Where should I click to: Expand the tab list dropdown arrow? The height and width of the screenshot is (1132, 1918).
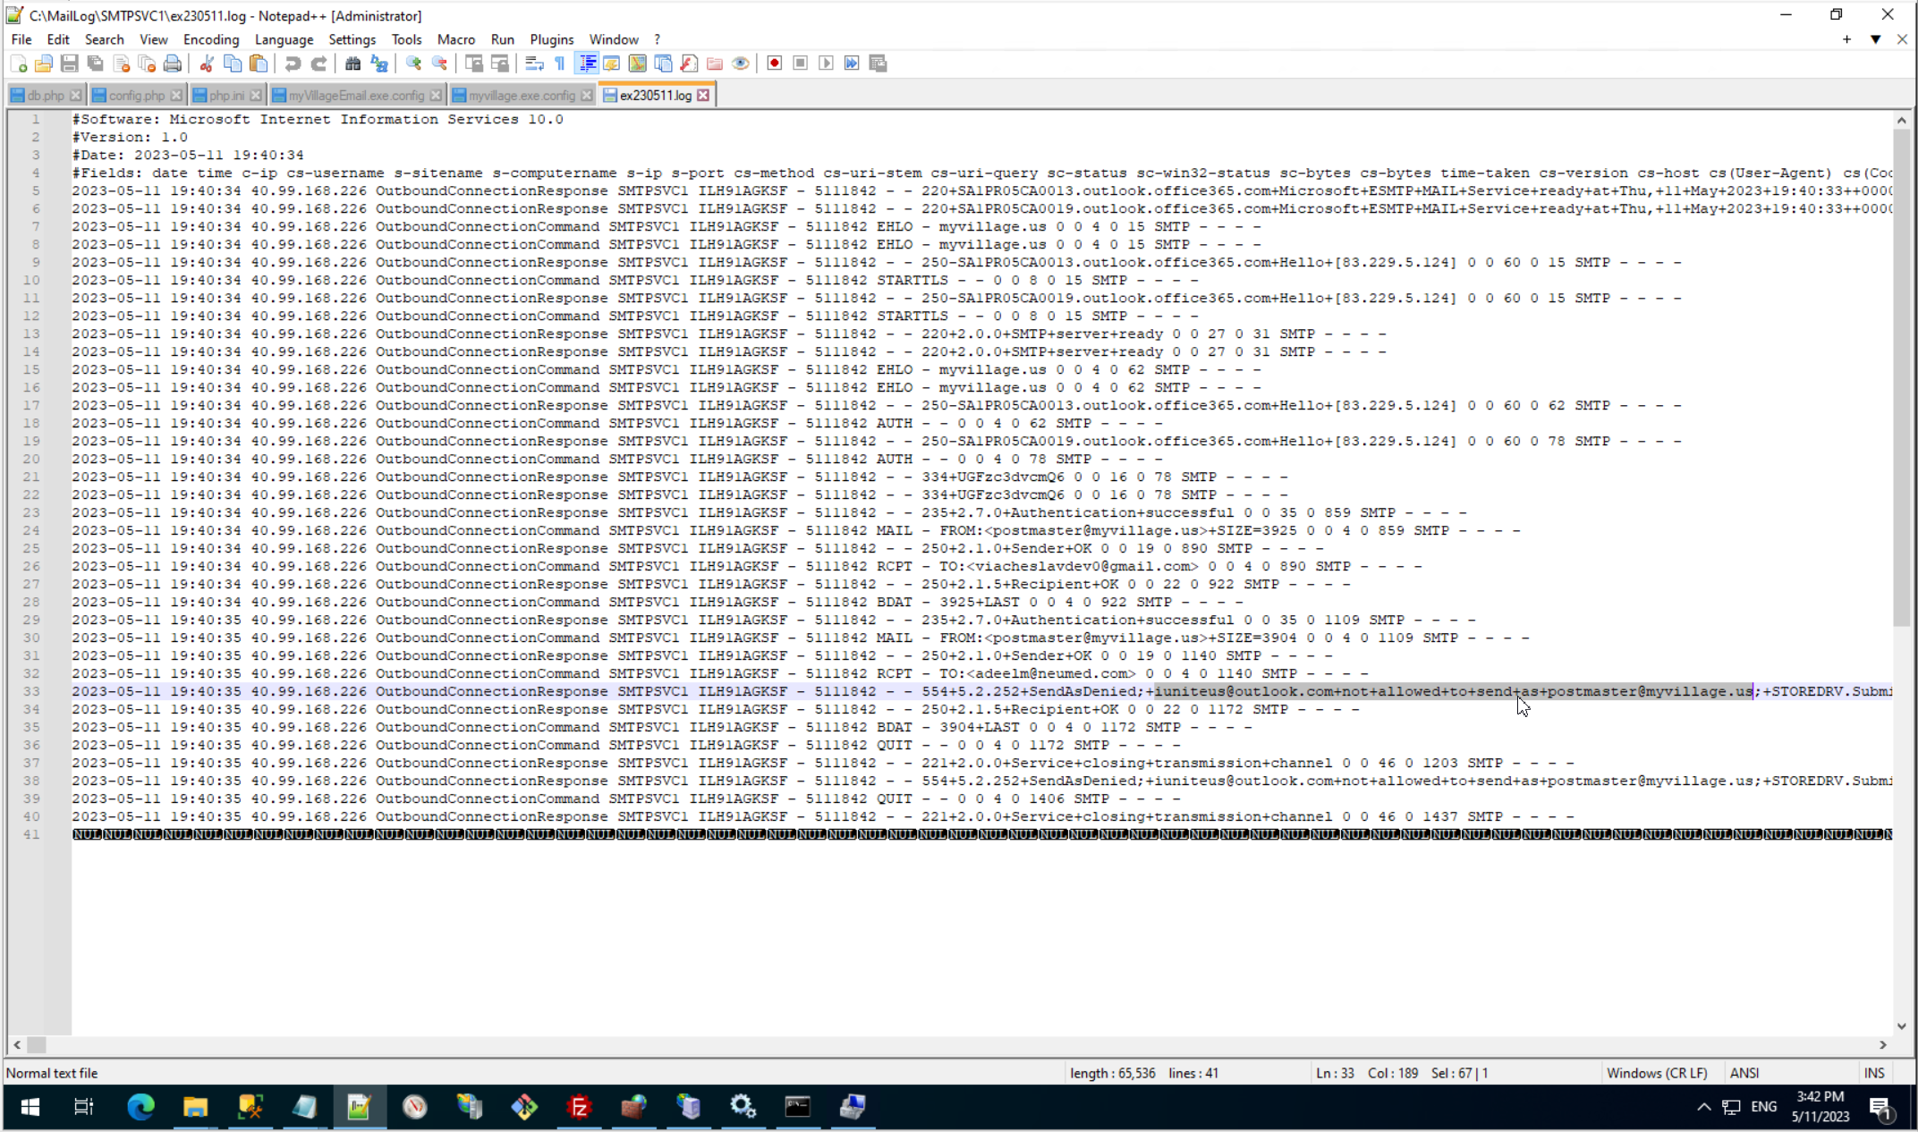(1875, 39)
